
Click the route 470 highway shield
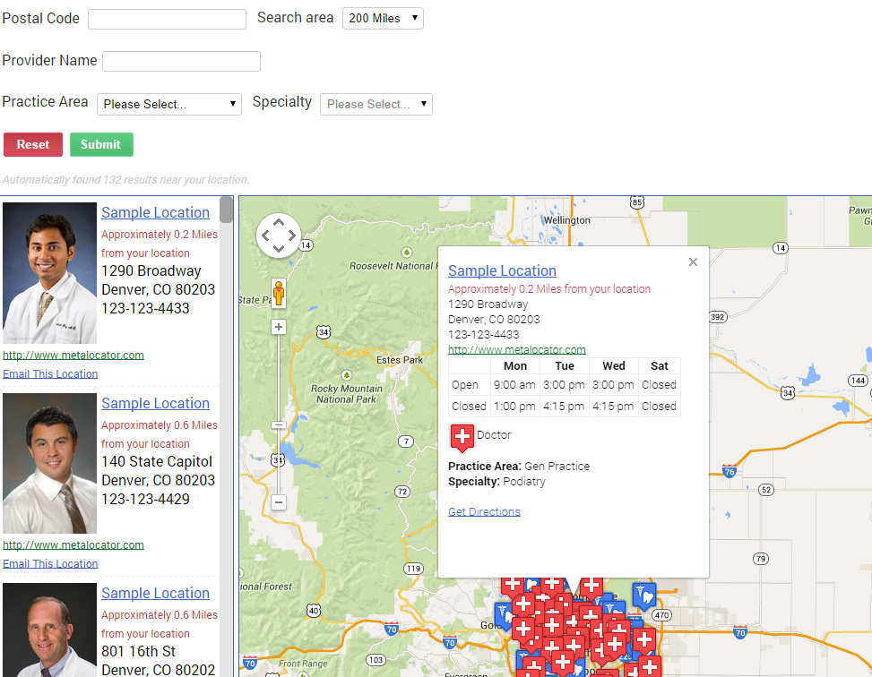point(661,614)
